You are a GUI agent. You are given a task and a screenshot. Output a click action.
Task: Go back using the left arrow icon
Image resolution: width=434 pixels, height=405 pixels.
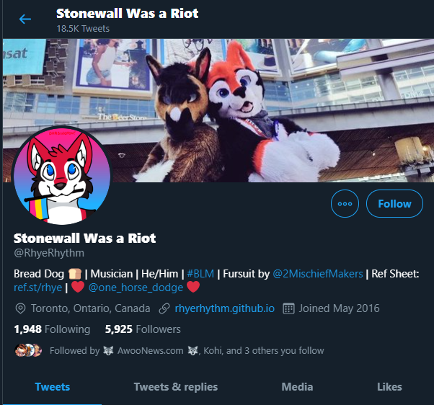(x=25, y=19)
